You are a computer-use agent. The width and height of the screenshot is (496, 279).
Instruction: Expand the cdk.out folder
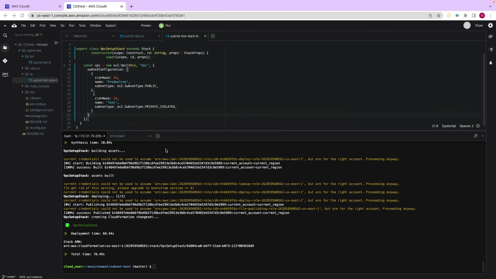click(x=22, y=68)
